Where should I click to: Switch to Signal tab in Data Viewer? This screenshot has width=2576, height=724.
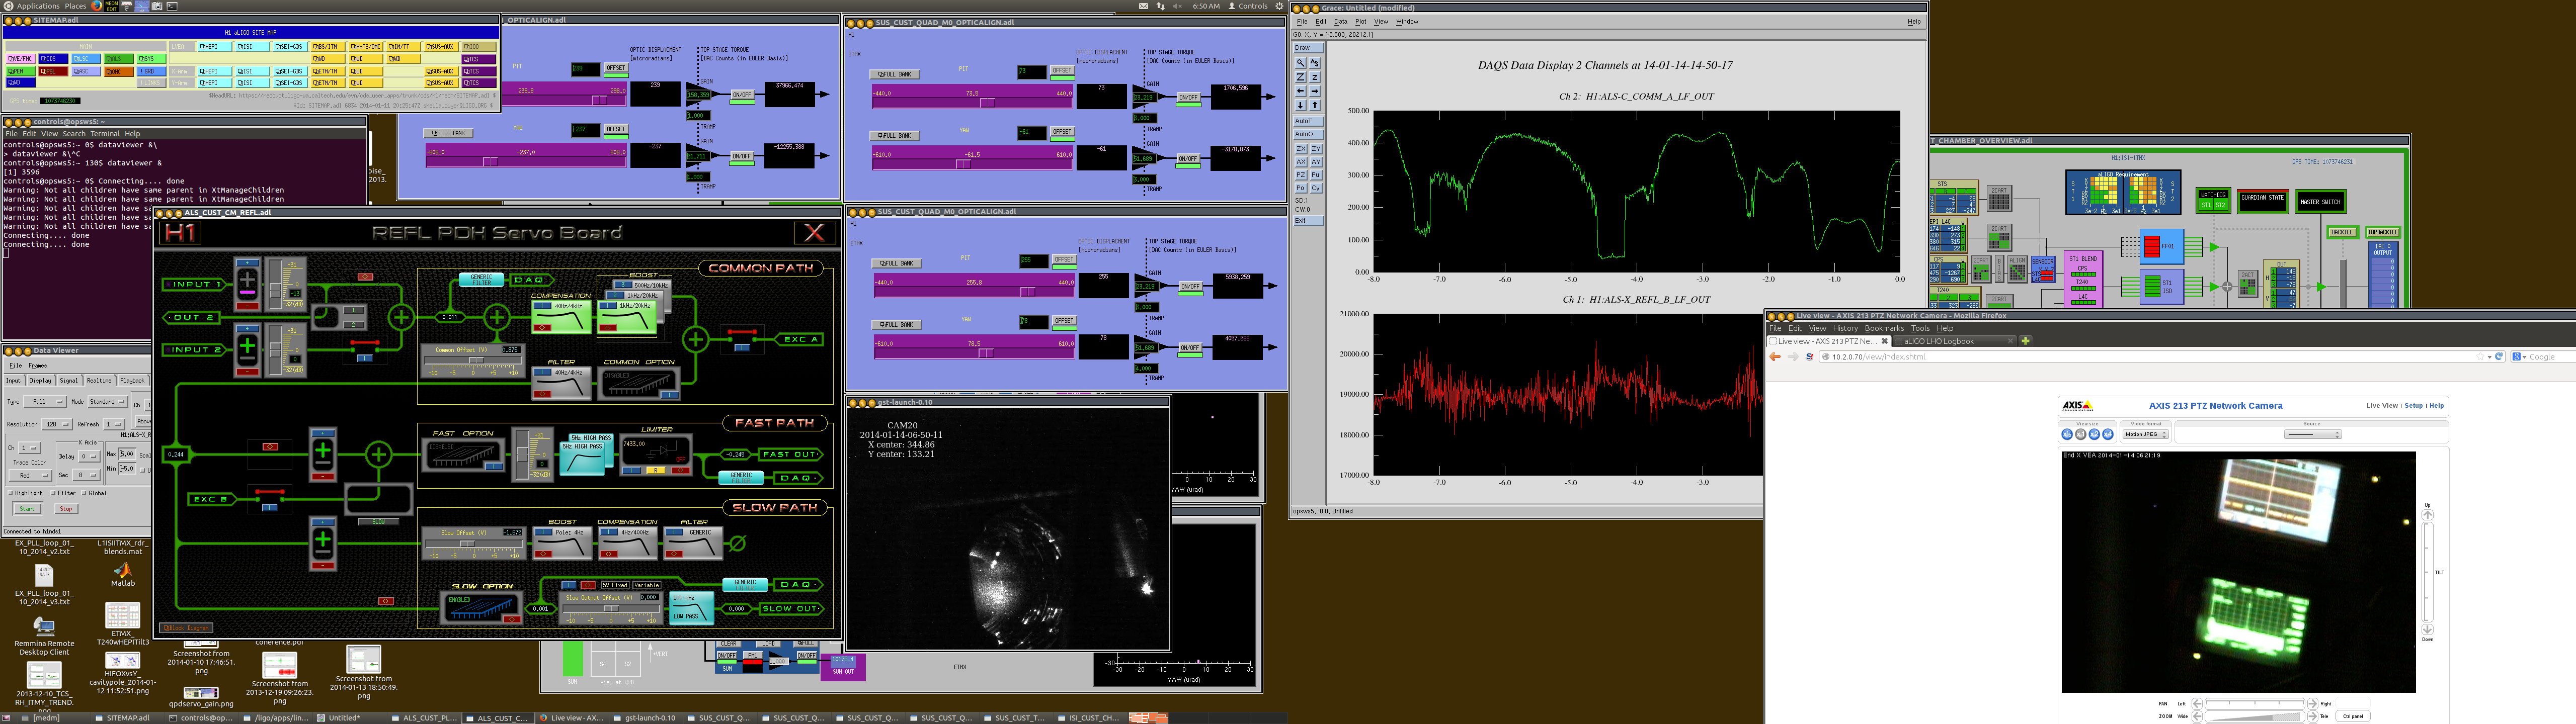coord(69,381)
